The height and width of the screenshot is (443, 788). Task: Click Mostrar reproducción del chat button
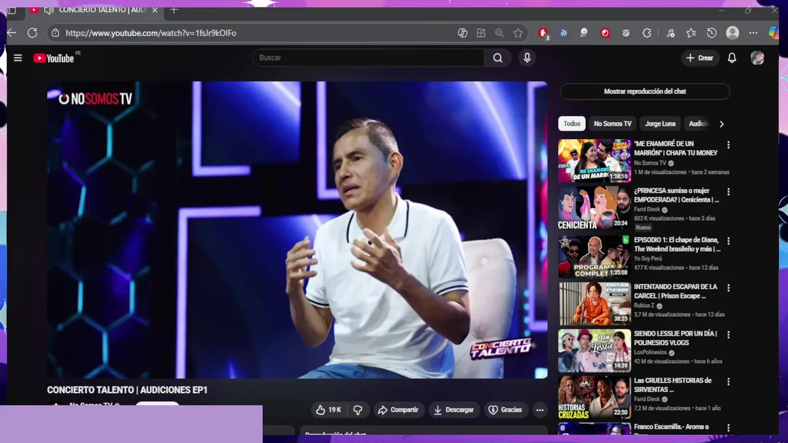[645, 91]
